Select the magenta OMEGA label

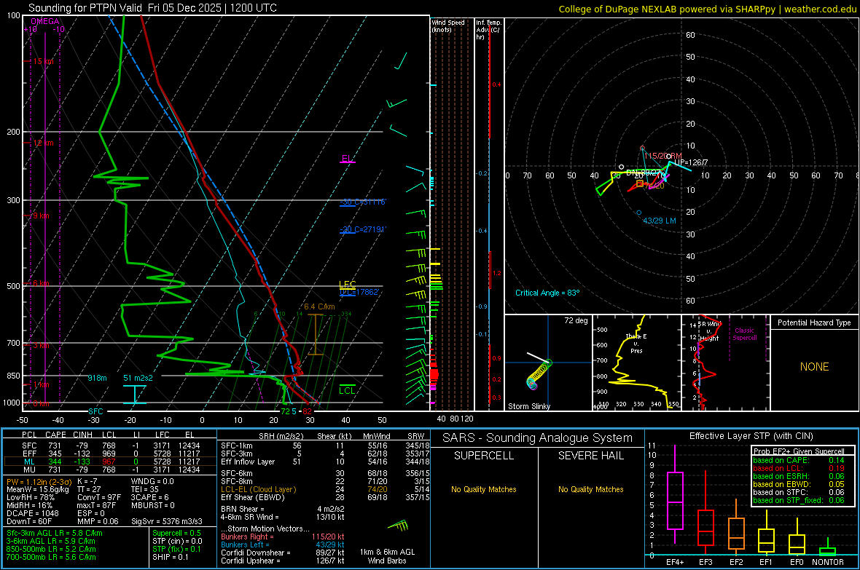click(x=45, y=21)
